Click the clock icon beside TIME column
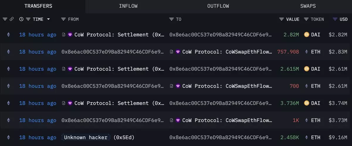This screenshot has height=146, width=352. click(x=21, y=19)
